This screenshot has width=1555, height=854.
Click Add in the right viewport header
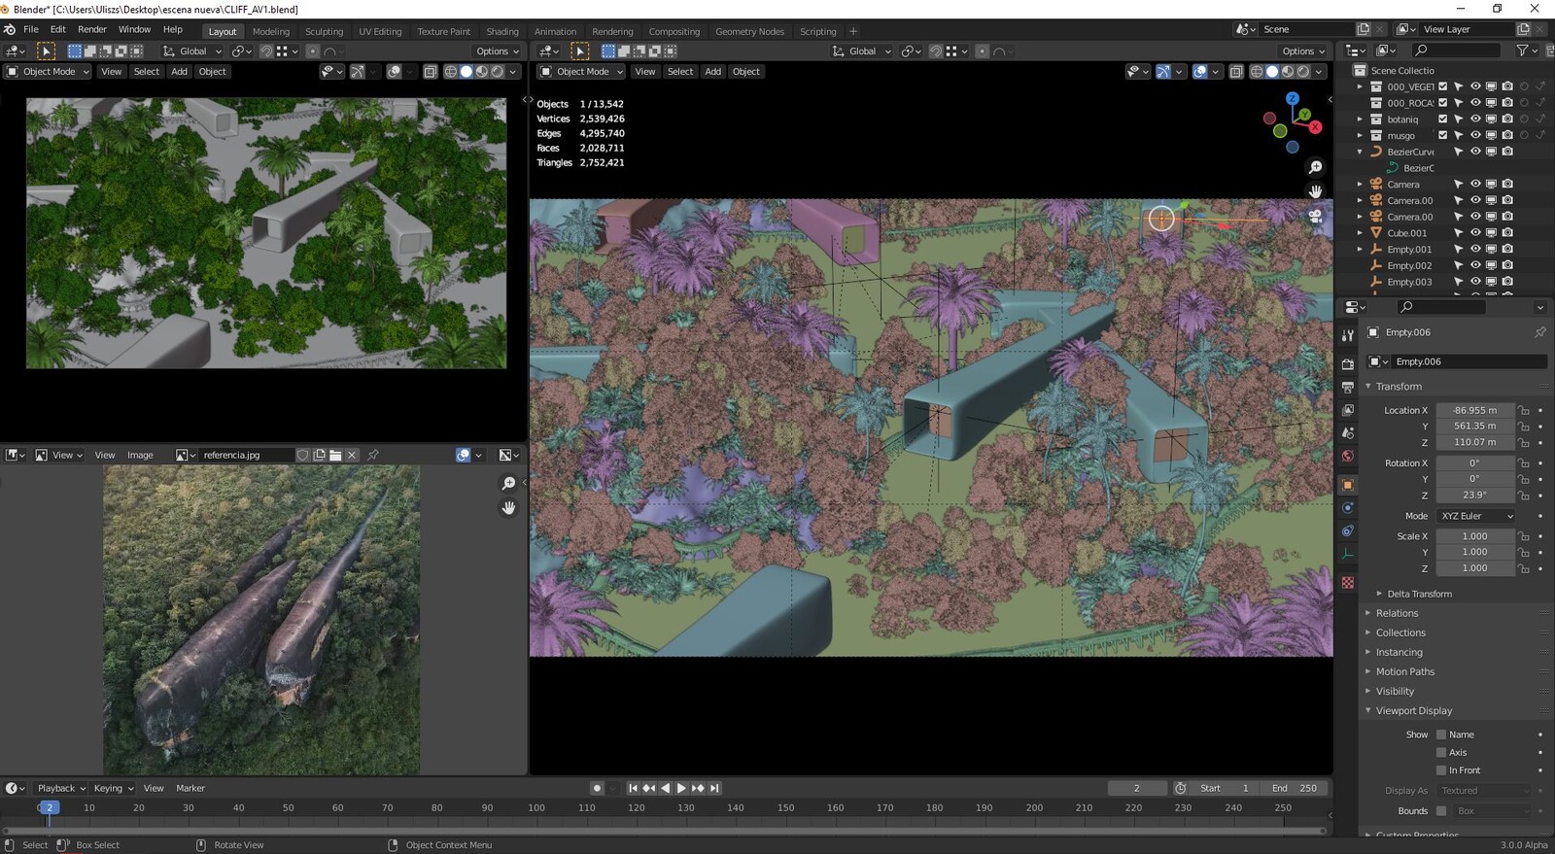[x=712, y=72]
